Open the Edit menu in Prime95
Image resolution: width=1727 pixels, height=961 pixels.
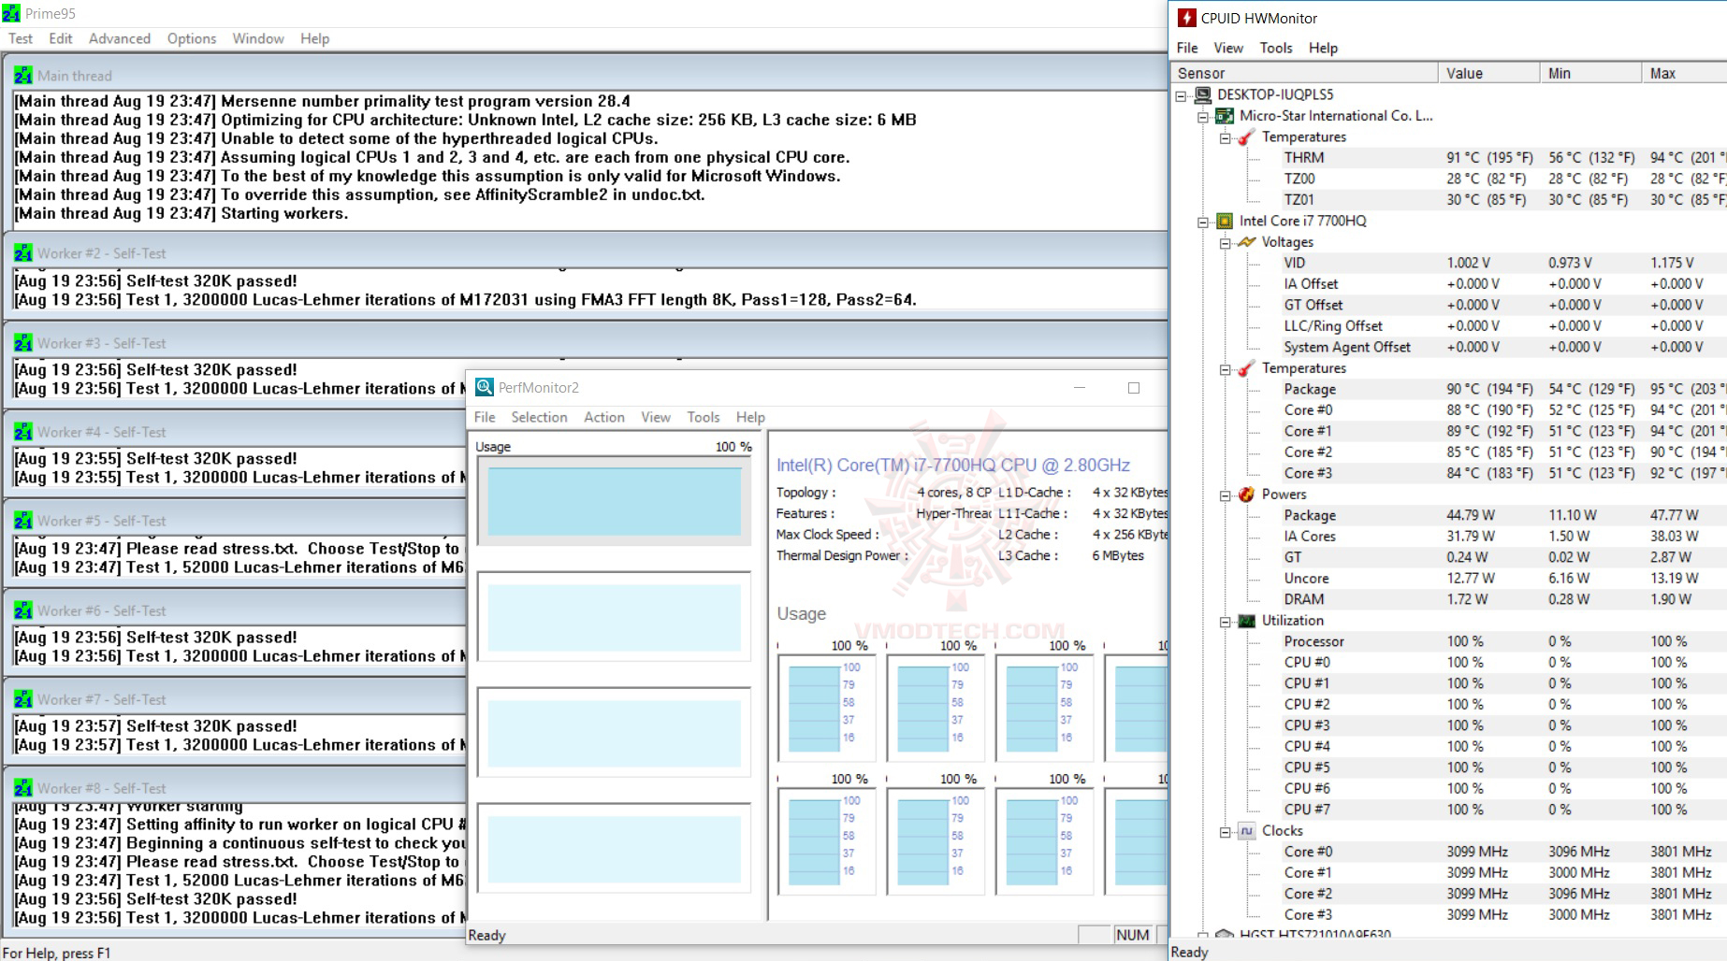(61, 38)
